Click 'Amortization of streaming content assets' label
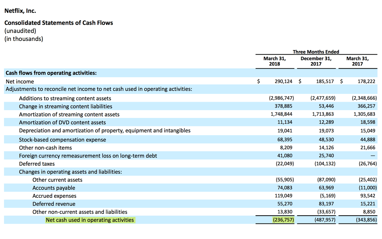The width and height of the screenshot is (382, 239). click(x=69, y=115)
